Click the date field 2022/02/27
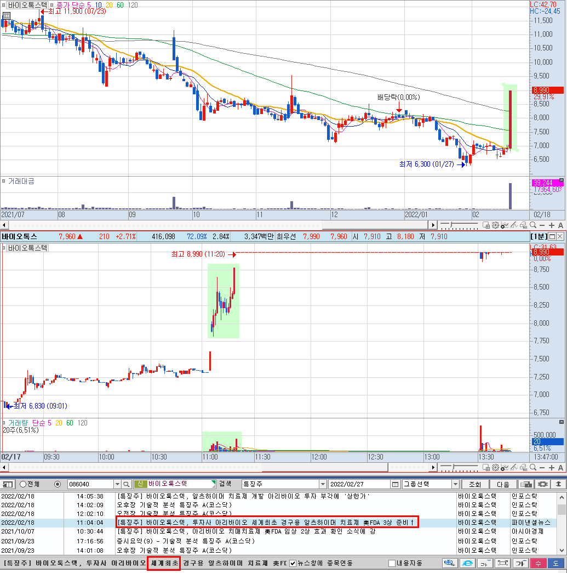The image size is (567, 573). point(359,484)
